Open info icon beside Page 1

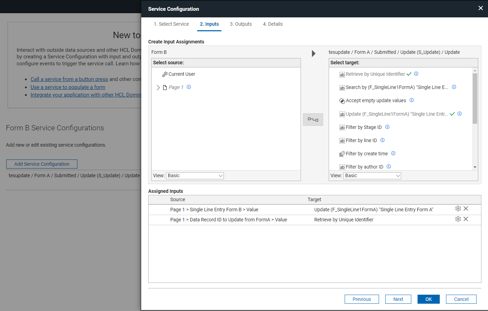(x=189, y=87)
